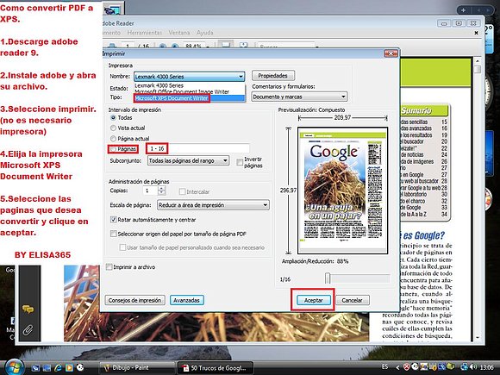
Task: Click the Adobe Reader scrollbar up arrow
Action: coord(478,61)
